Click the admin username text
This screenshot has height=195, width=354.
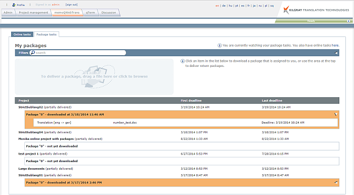56,5
